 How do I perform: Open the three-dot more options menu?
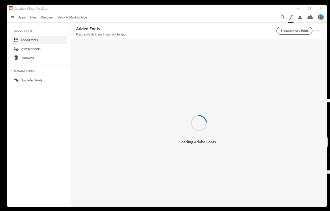(318, 31)
